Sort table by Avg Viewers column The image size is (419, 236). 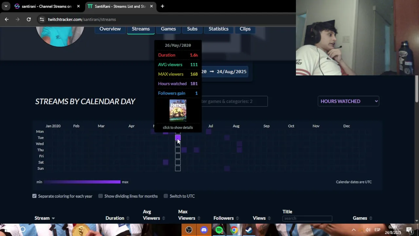tap(154, 215)
